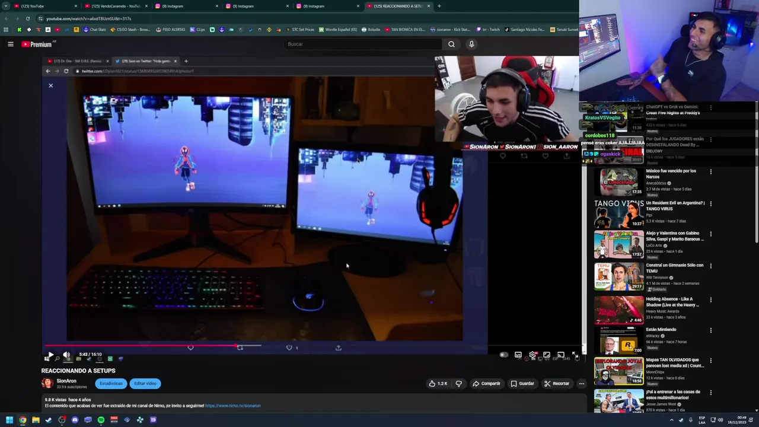The image size is (759, 427).
Task: Open player settings gear icon
Action: [532, 355]
